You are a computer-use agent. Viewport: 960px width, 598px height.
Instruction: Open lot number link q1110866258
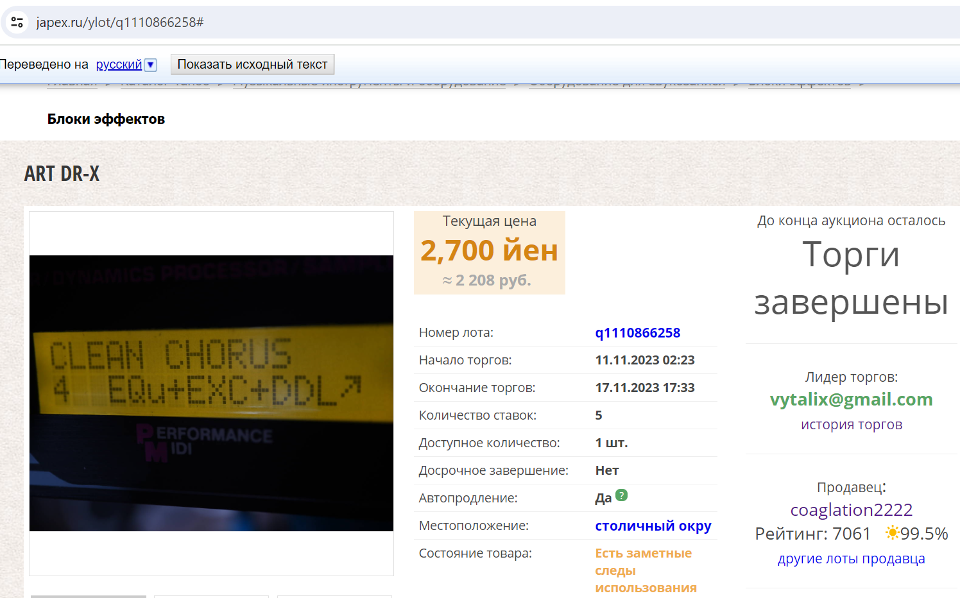click(637, 332)
